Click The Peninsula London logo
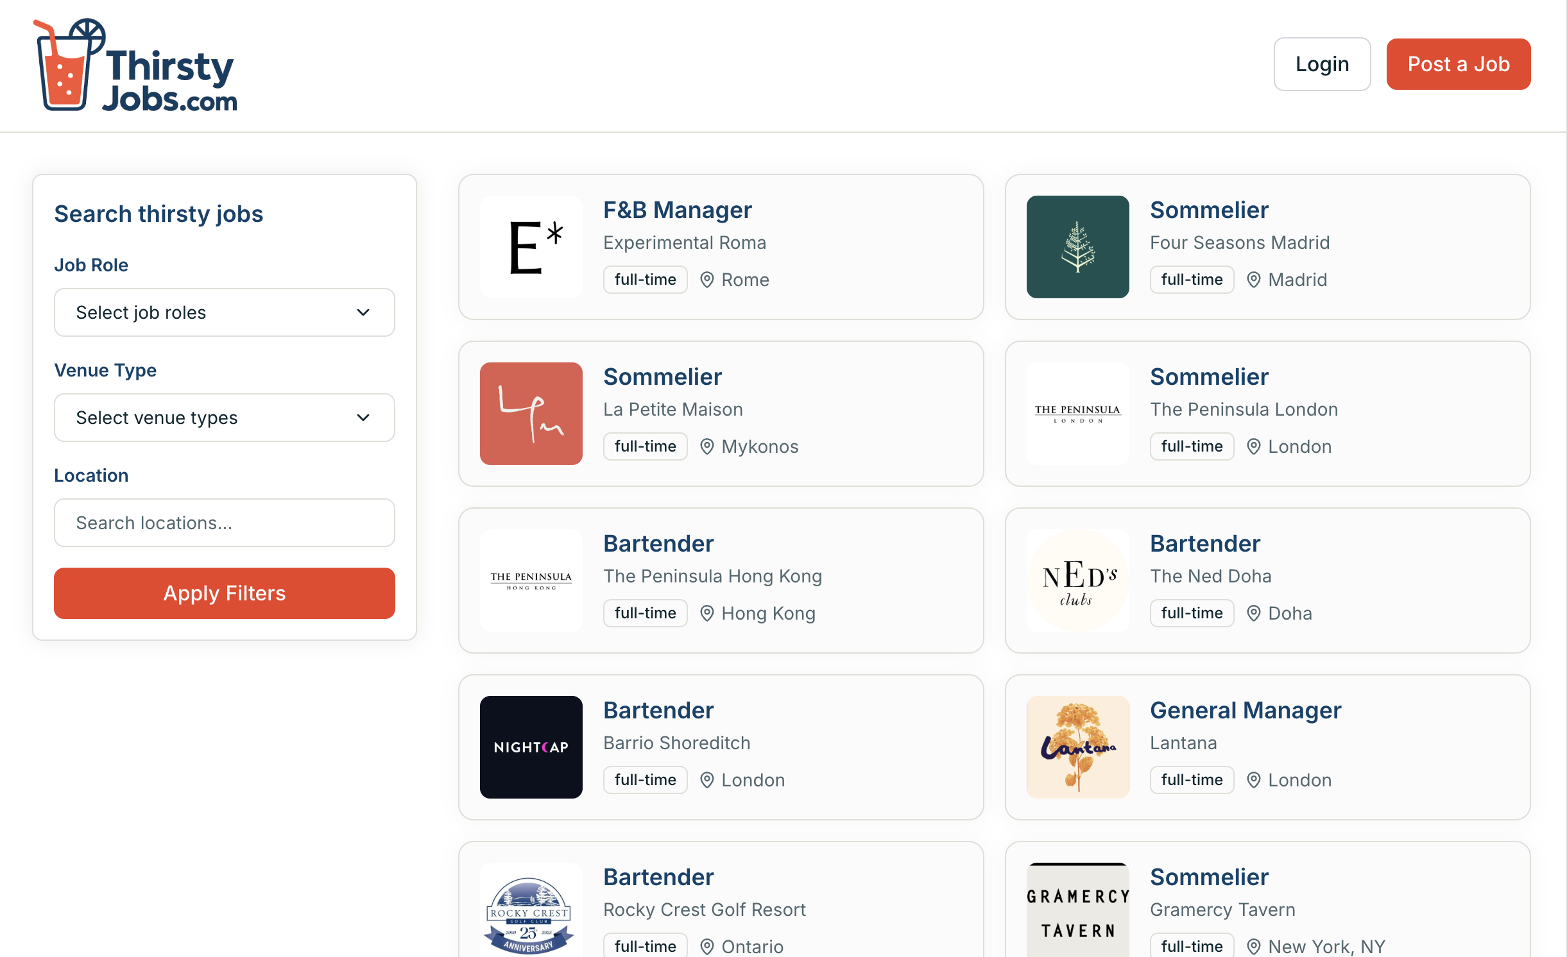 click(1077, 414)
